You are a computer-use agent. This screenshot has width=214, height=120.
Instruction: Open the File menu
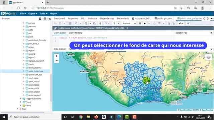(x=23, y=14)
